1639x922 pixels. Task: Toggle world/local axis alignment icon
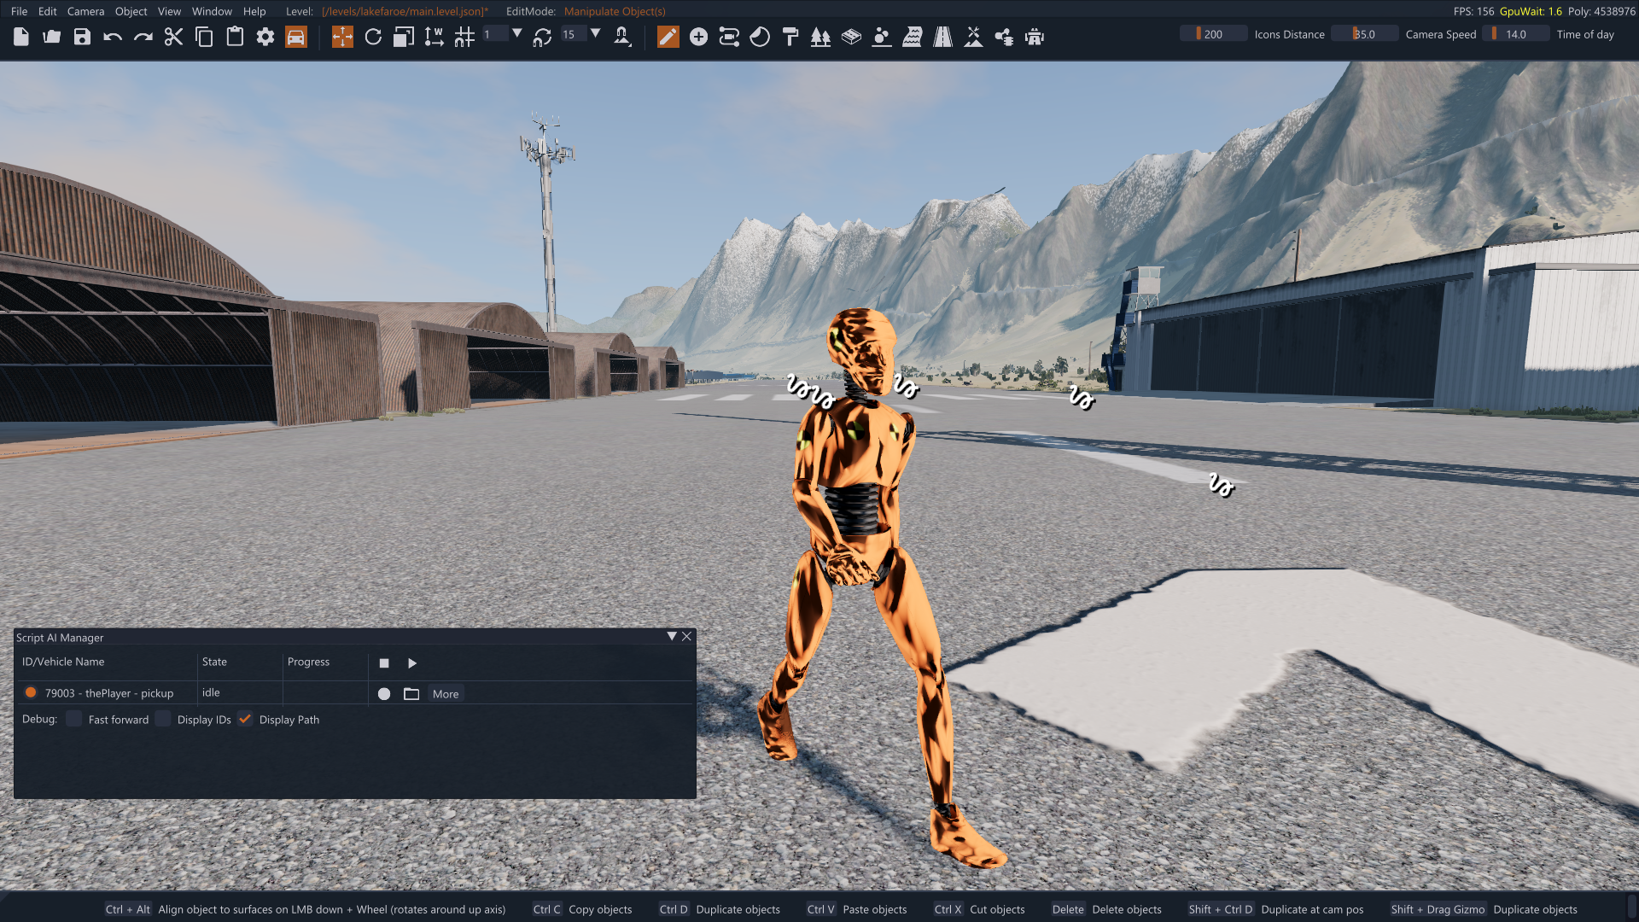pos(434,37)
